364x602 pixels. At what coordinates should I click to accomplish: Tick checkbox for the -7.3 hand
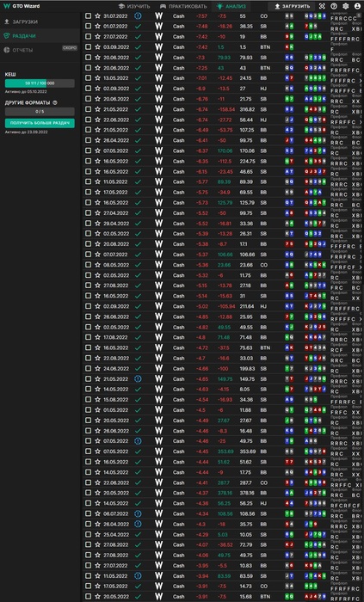[x=89, y=58]
